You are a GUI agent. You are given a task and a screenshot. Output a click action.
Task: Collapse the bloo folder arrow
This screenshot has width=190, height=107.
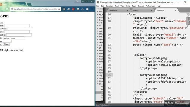point(98,84)
